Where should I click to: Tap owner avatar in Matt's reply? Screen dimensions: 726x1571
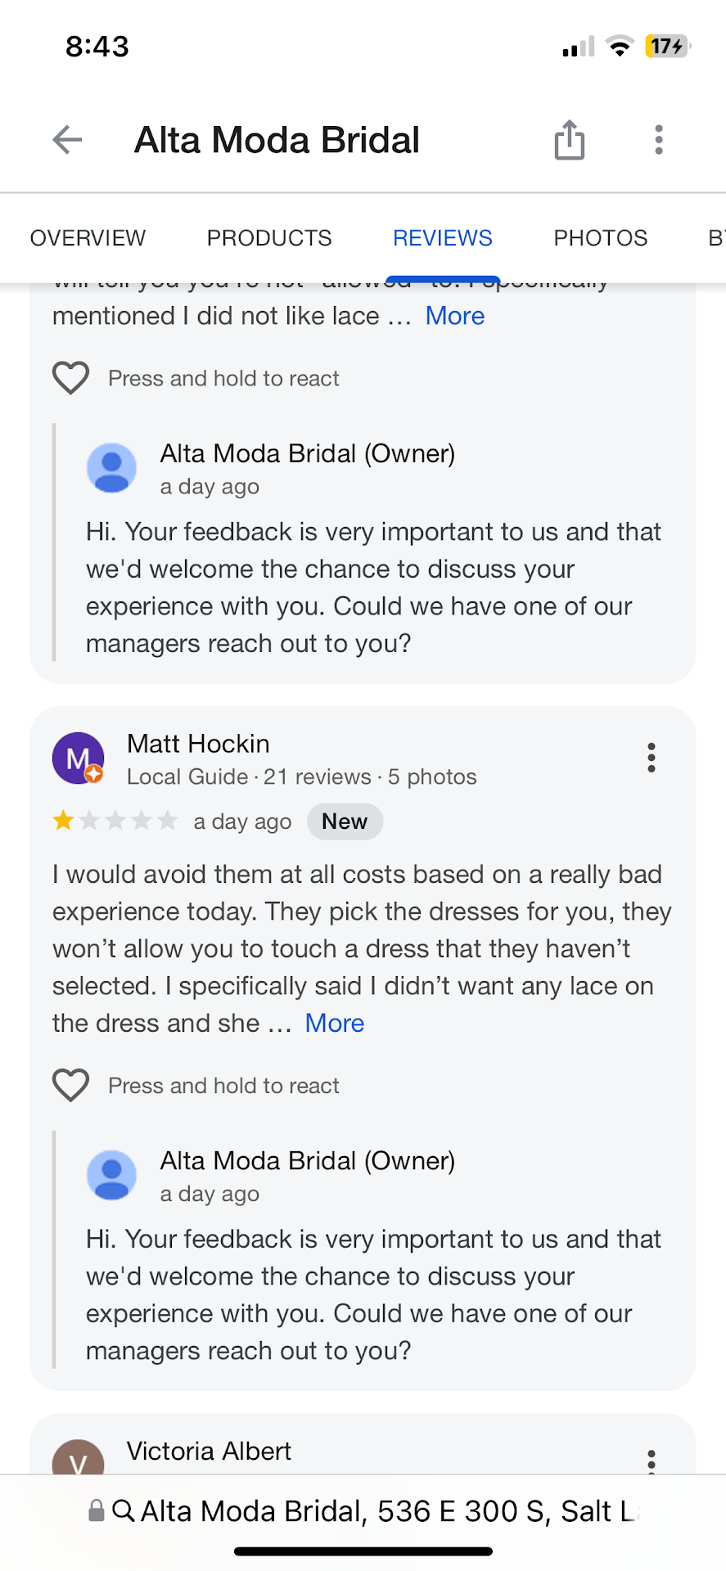pyautogui.click(x=112, y=1175)
